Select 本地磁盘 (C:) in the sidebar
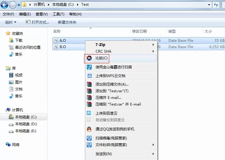Image resolution: width=225 pixels, height=160 pixels. (x=24, y=117)
